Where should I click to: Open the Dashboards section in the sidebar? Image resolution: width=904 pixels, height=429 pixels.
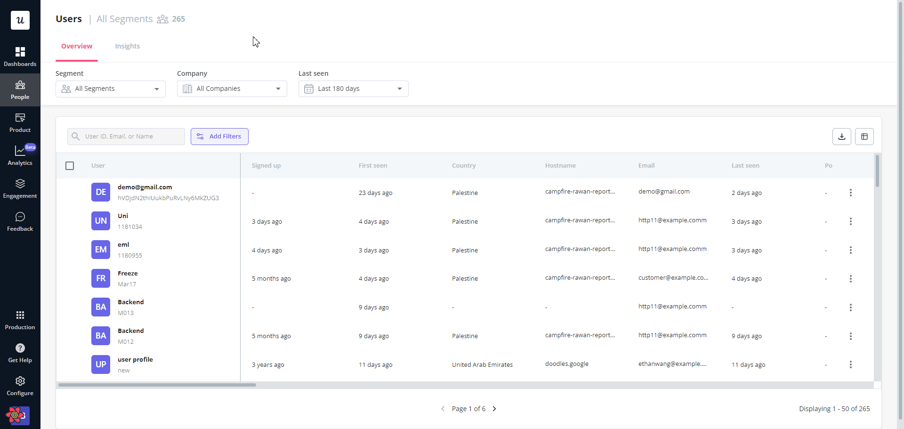pyautogui.click(x=20, y=56)
